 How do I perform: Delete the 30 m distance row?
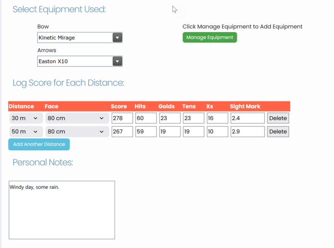[278, 118]
